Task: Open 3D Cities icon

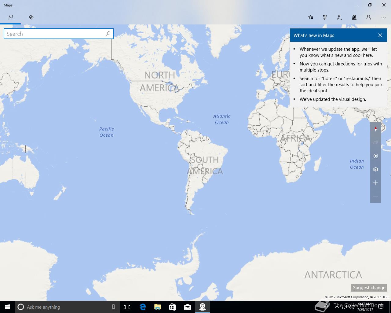Action: pyautogui.click(x=354, y=17)
